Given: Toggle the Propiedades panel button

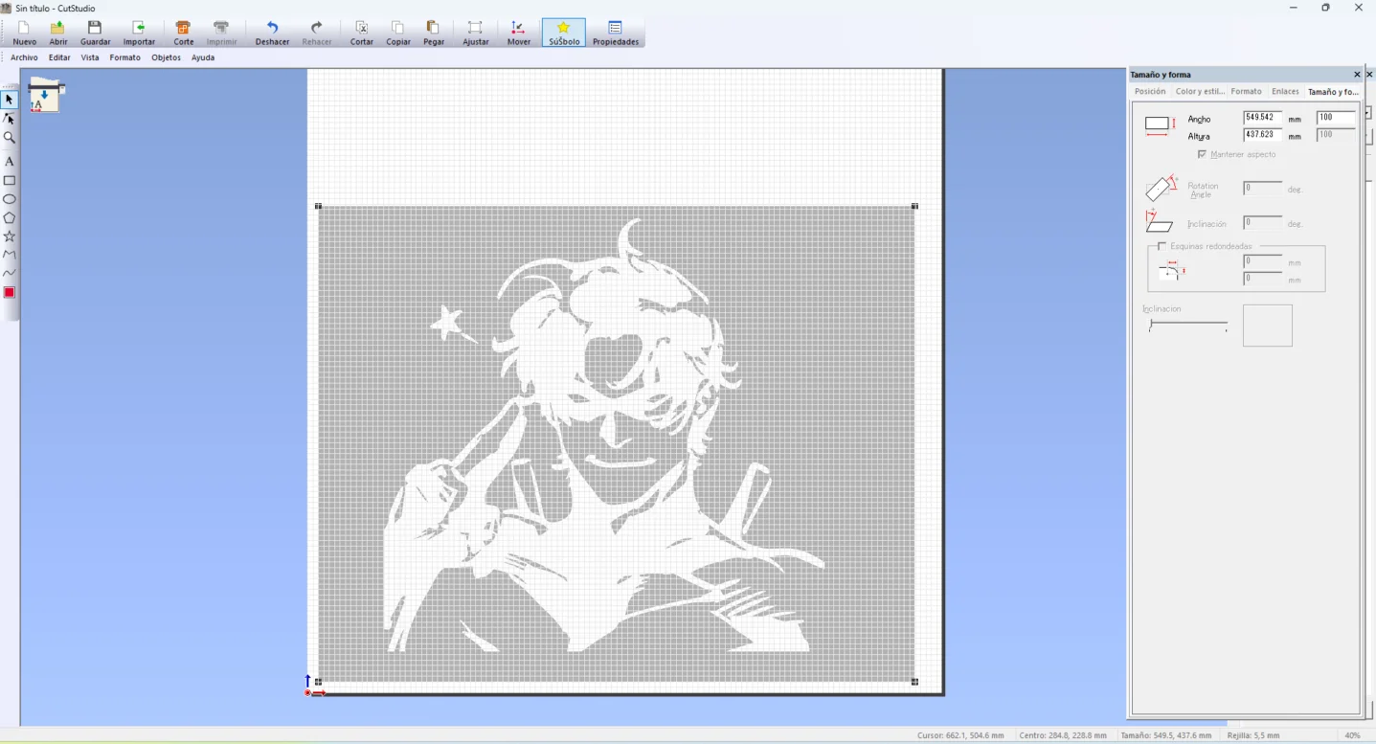Looking at the screenshot, I should [x=616, y=33].
